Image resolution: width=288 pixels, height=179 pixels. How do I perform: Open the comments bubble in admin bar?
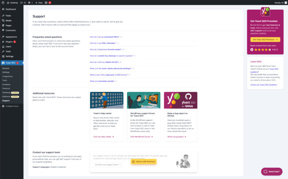pyautogui.click(x=30, y=3)
